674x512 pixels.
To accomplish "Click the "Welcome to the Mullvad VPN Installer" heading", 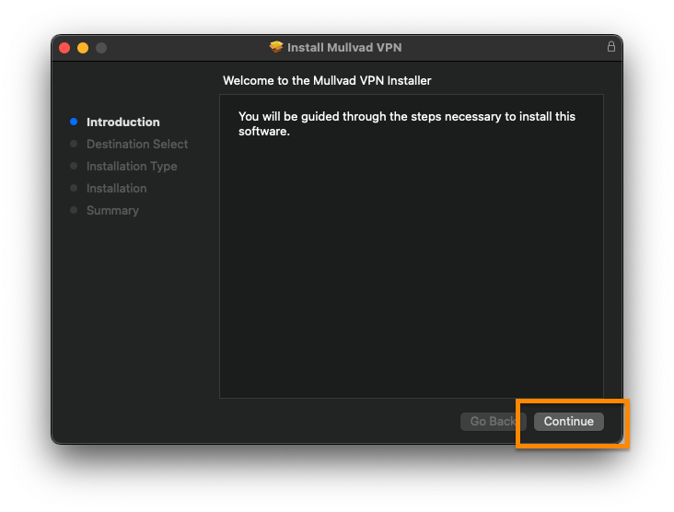I will point(327,81).
